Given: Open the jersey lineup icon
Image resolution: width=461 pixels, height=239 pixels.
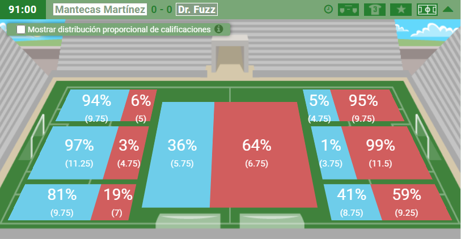Looking at the screenshot, I should point(375,10).
